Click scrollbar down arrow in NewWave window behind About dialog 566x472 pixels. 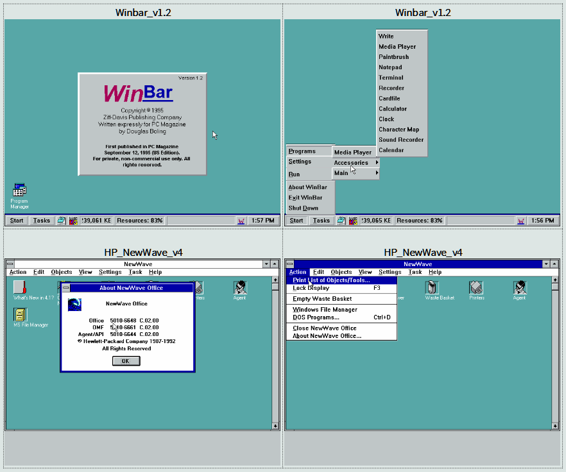click(275, 426)
